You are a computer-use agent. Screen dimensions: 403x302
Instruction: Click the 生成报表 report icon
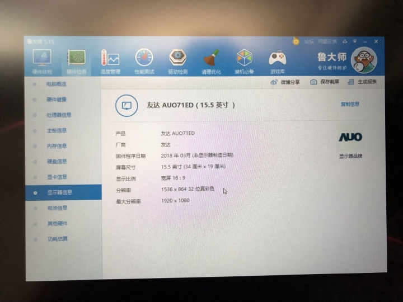click(351, 82)
